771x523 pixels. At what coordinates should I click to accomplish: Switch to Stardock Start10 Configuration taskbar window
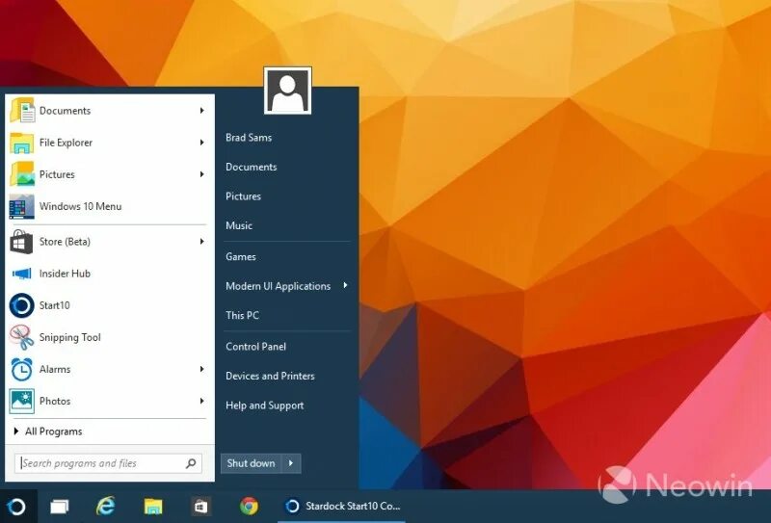coord(342,507)
